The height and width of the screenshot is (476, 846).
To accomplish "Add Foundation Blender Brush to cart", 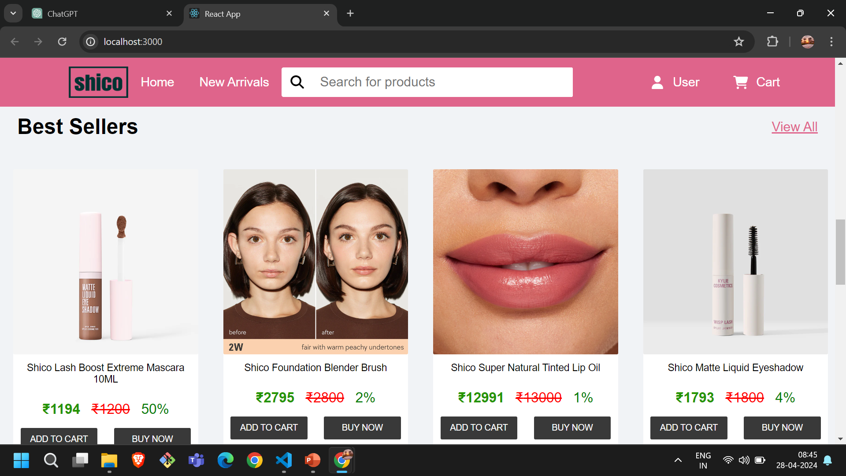I will (269, 428).
